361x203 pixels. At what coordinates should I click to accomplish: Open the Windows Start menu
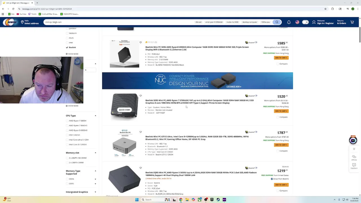[137, 200]
